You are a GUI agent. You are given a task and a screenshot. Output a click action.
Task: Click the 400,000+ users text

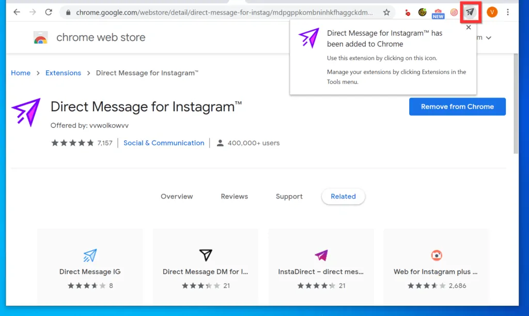[x=253, y=143]
